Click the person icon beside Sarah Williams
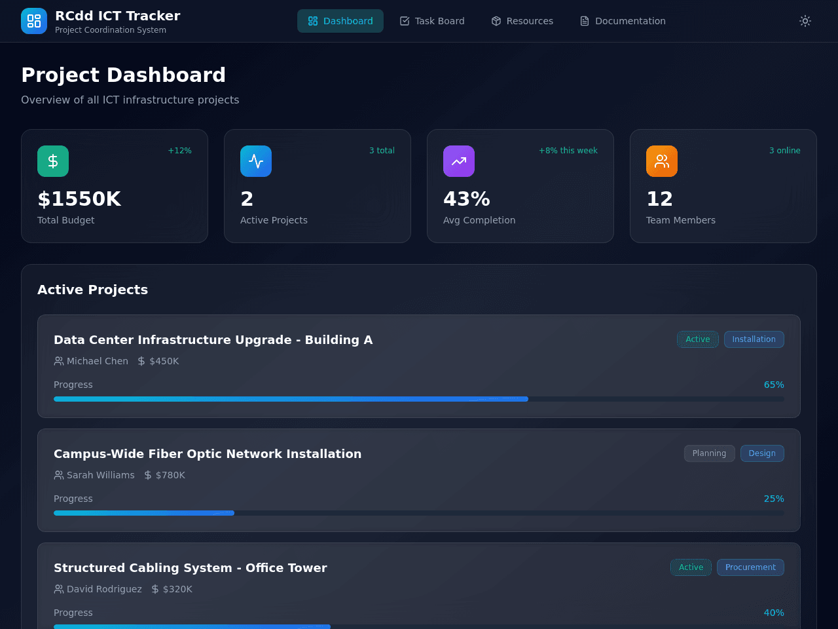 coord(59,475)
